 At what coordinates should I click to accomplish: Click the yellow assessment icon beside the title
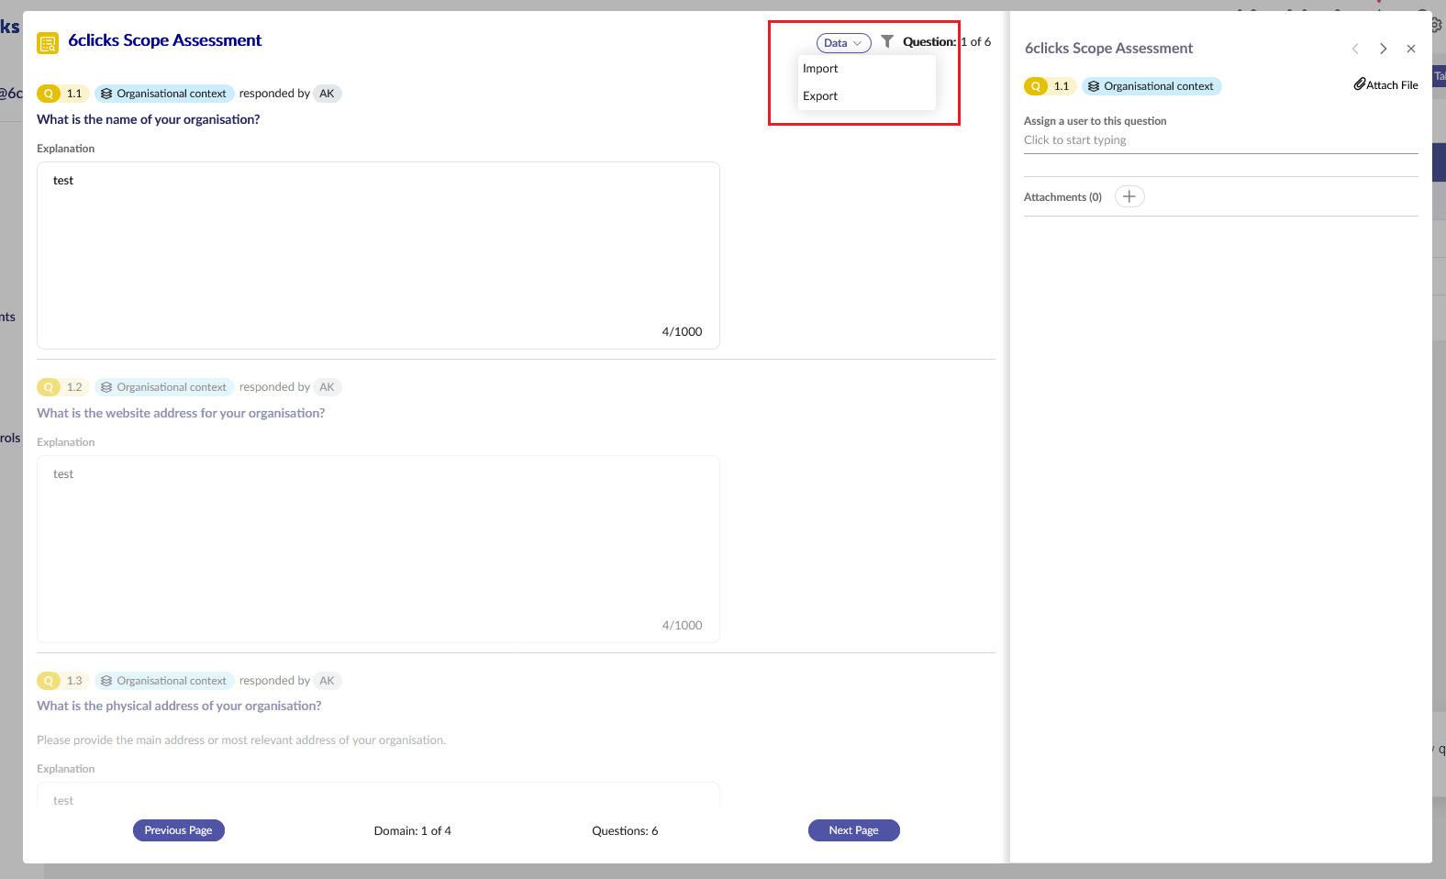click(x=48, y=43)
